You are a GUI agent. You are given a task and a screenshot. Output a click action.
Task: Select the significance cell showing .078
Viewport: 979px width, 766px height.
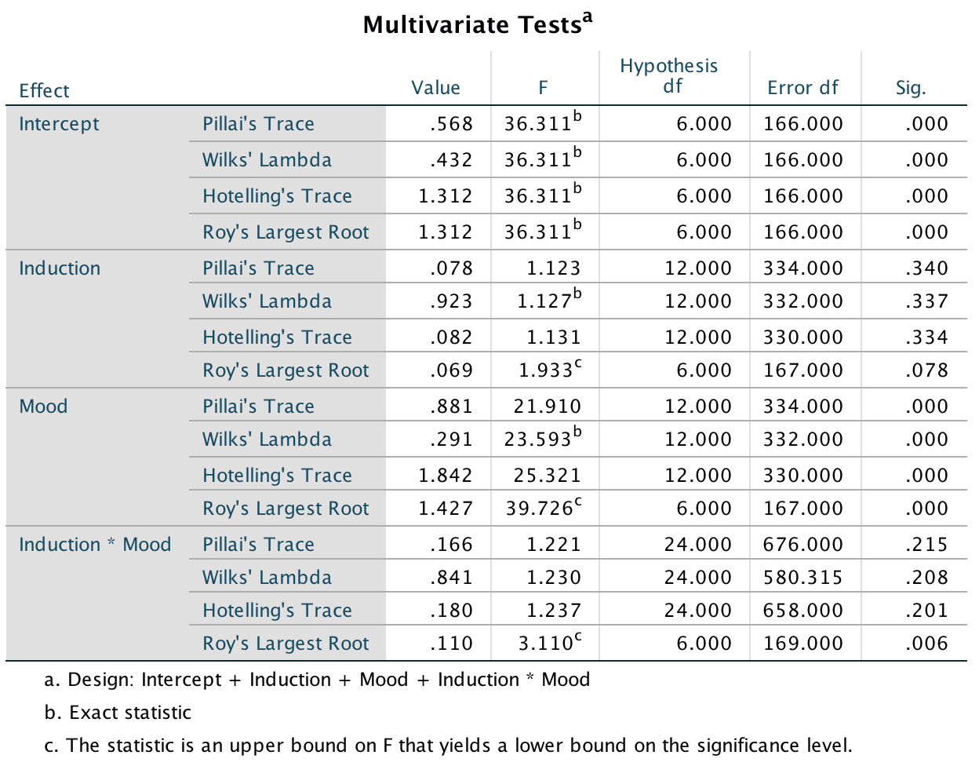[926, 370]
